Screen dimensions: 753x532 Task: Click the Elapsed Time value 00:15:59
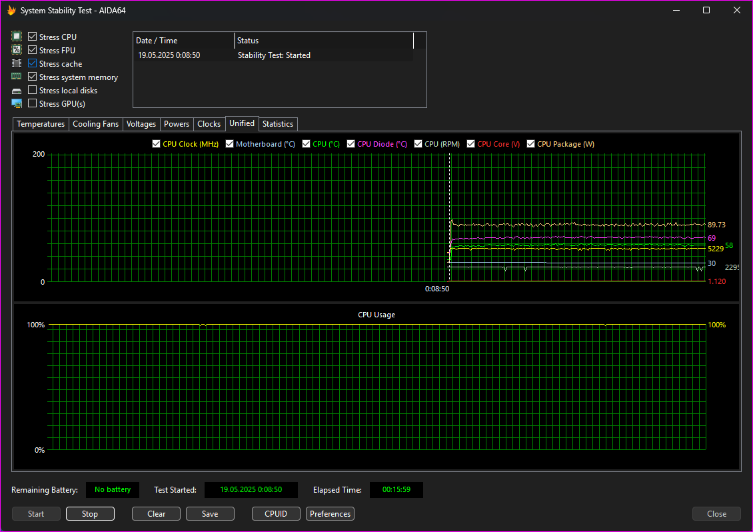point(396,490)
